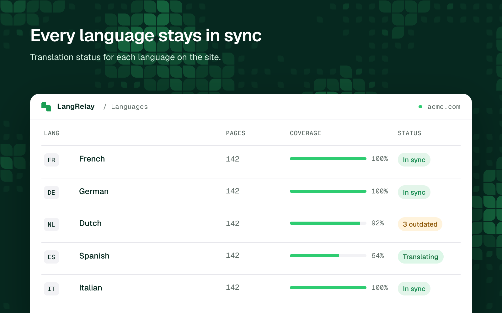Click the Dutch page count 142
The image size is (502, 313).
coord(232,223)
